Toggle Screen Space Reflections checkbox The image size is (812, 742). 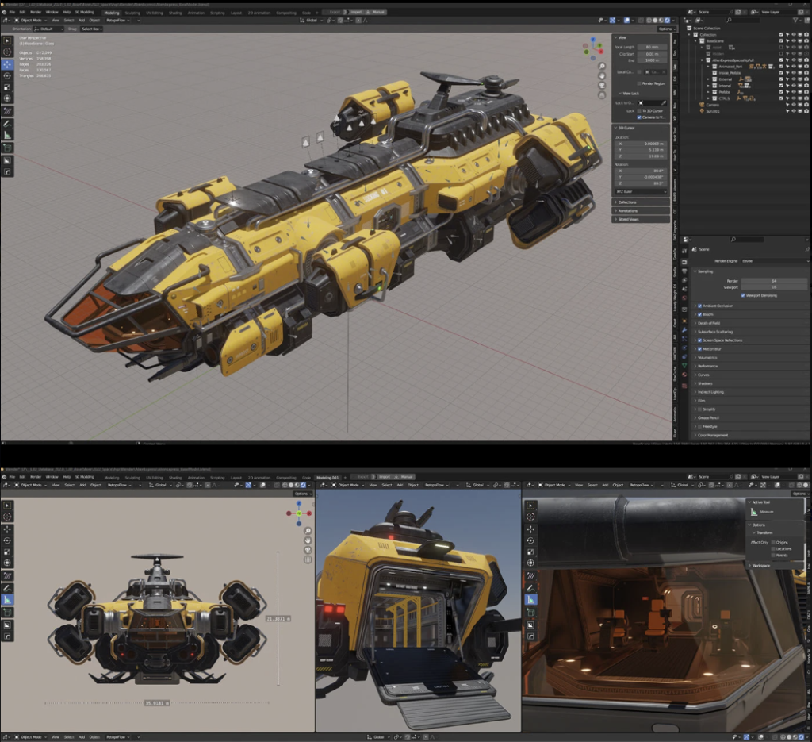(x=699, y=340)
